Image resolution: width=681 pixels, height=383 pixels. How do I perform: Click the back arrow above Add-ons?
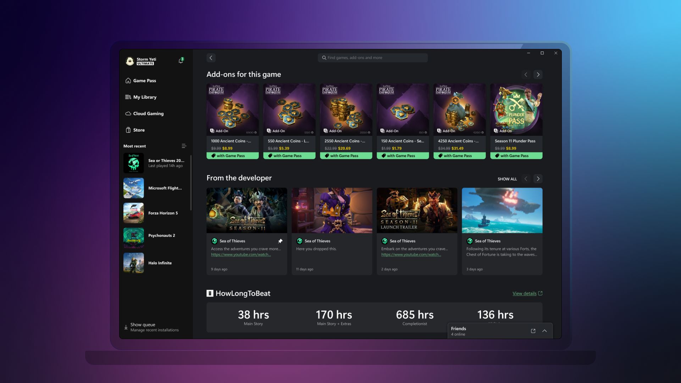click(211, 57)
